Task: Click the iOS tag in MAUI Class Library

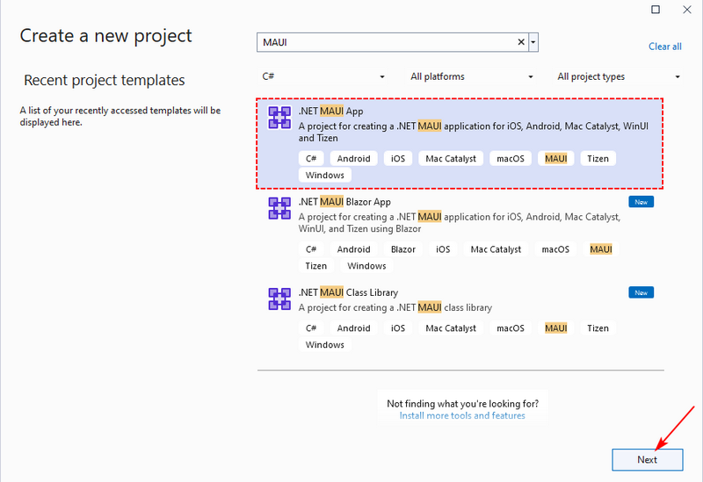Action: tap(398, 328)
